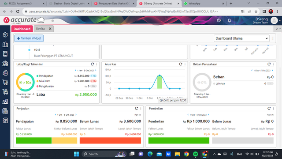The width and height of the screenshot is (282, 159).
Task: Go to previous period in Penjualan widget
Action: pyautogui.click(x=56, y=115)
